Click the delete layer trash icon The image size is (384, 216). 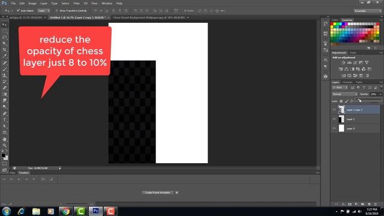pos(376,204)
